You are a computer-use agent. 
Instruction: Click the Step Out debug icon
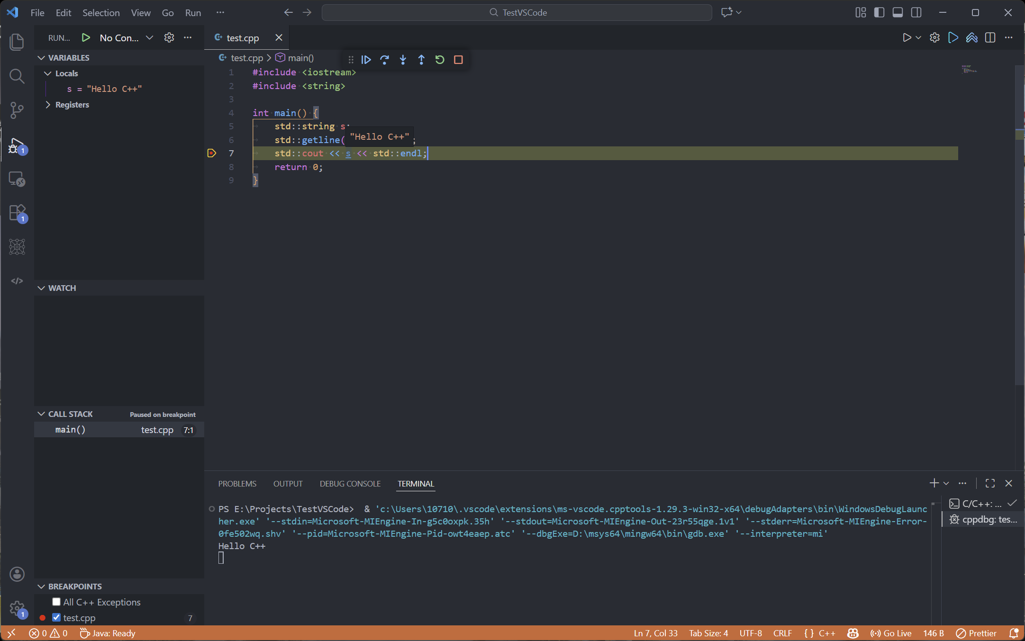point(421,60)
